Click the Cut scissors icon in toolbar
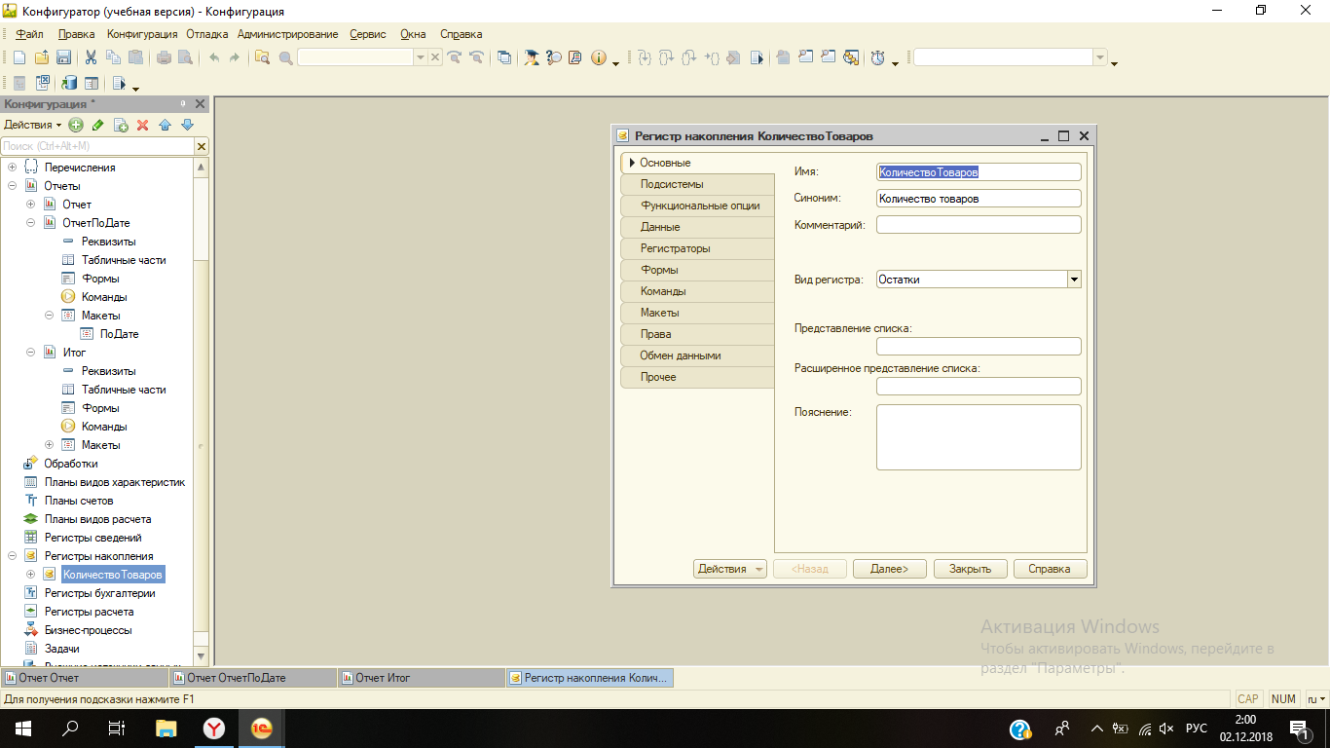 [x=92, y=57]
